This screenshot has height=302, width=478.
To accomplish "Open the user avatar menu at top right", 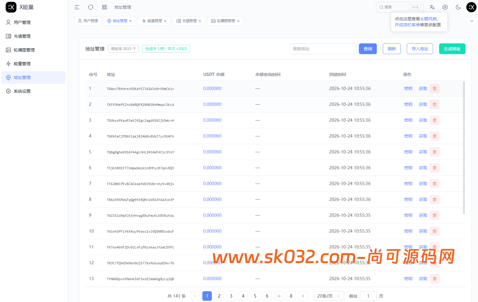I will (x=471, y=7).
